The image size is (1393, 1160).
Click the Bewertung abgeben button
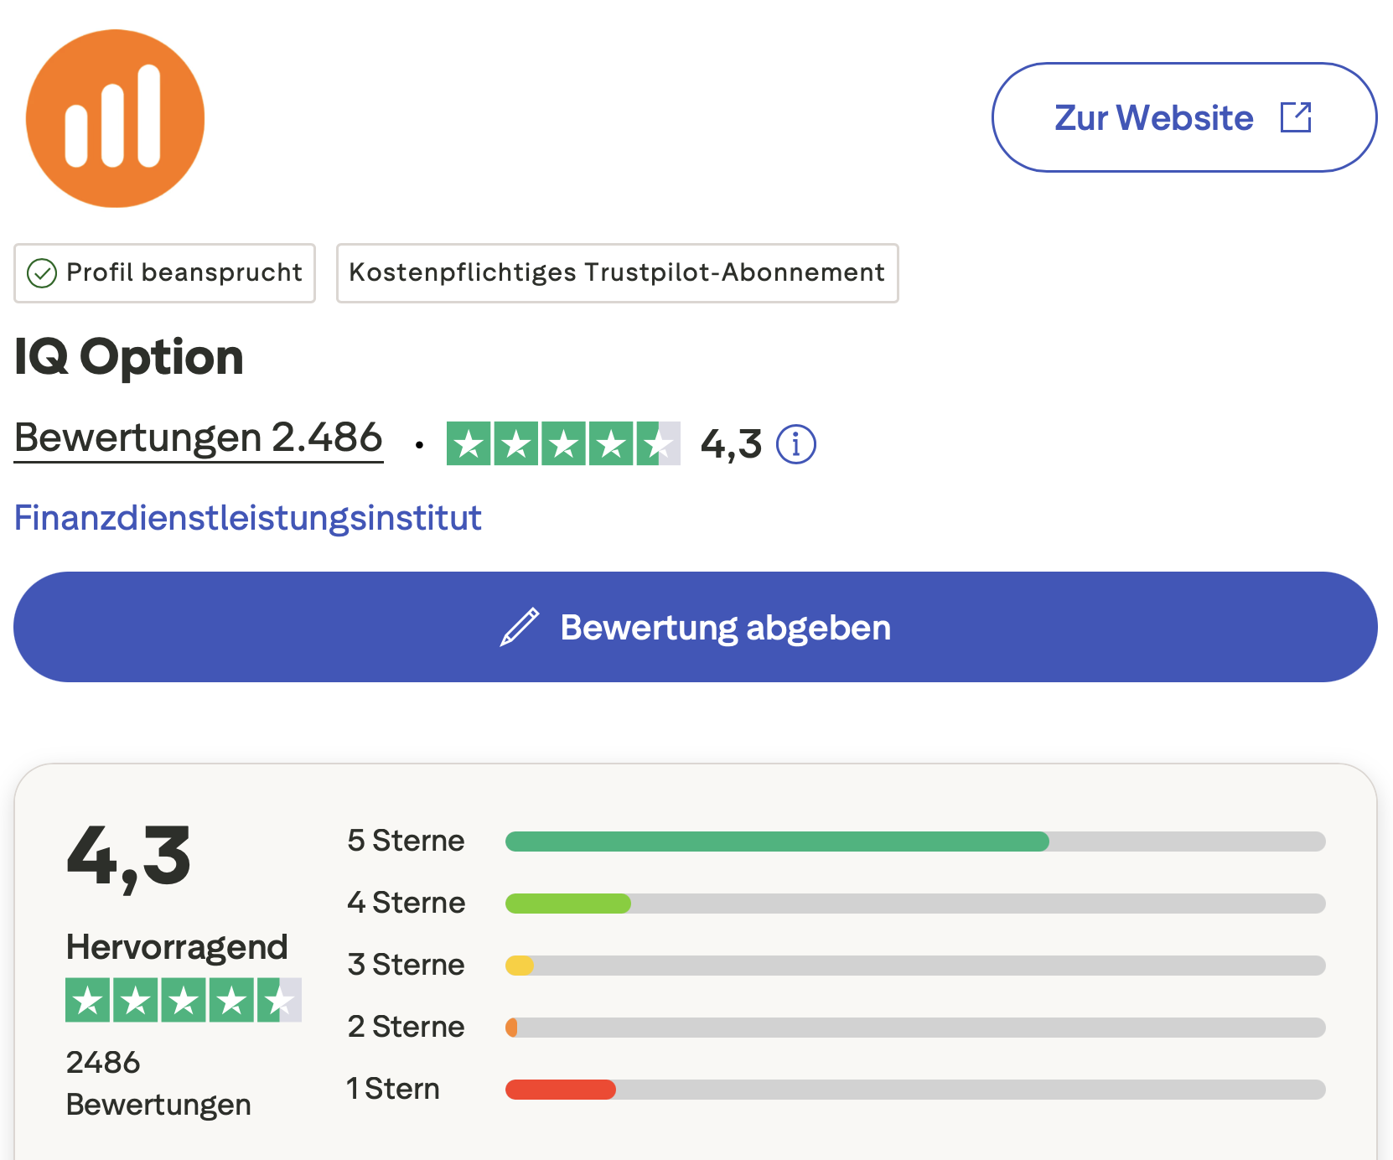[696, 626]
